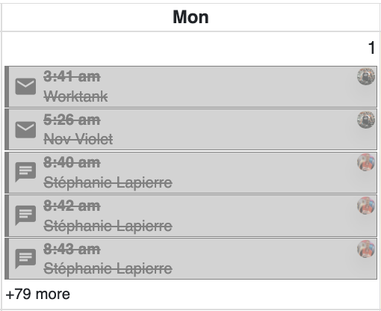Click the chat bubble icon at 8:40 am
Viewport: 381px width, 311px height.
click(25, 172)
